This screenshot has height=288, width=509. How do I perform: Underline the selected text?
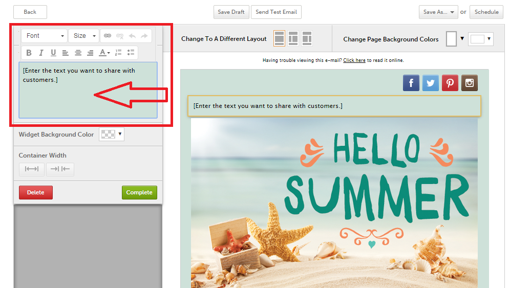53,53
